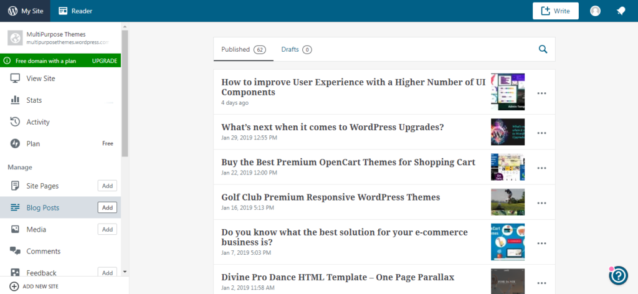
Task: Open ellipsis menu for WordPress Upgrades post
Action: [x=541, y=133]
